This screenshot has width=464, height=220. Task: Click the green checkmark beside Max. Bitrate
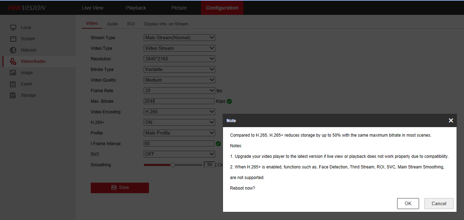[229, 101]
